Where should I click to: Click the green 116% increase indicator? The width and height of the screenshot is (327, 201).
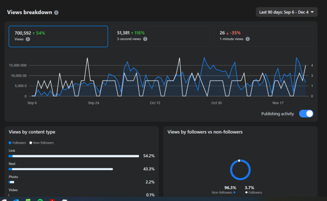(138, 33)
